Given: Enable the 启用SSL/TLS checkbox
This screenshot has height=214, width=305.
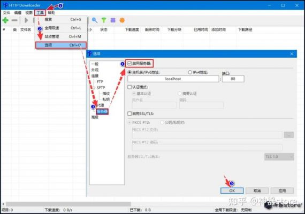Looking at the screenshot, I should coord(129,113).
